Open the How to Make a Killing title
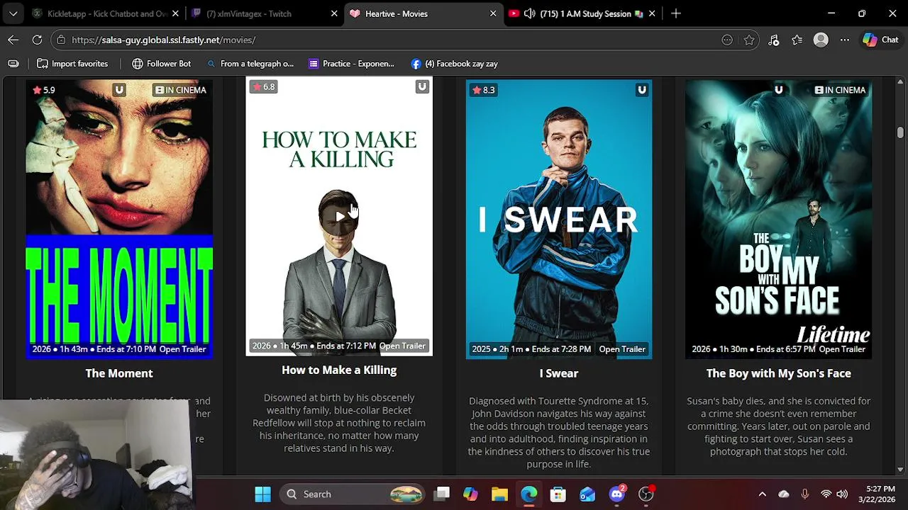908x510 pixels. pos(339,370)
